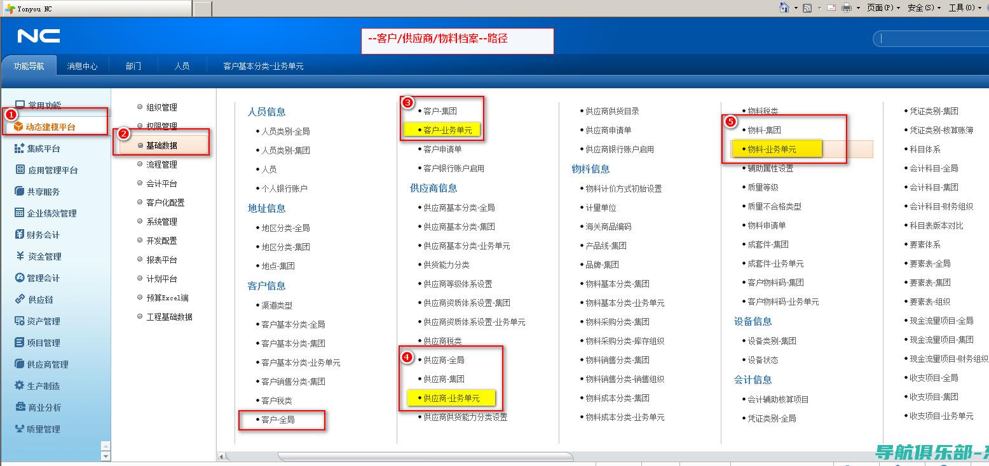Viewport: 989px width, 466px height.
Task: Open the 渠道类型 link
Action: point(276,305)
